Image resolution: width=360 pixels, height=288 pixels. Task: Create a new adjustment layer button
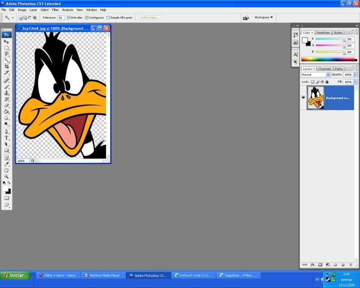pos(328,265)
